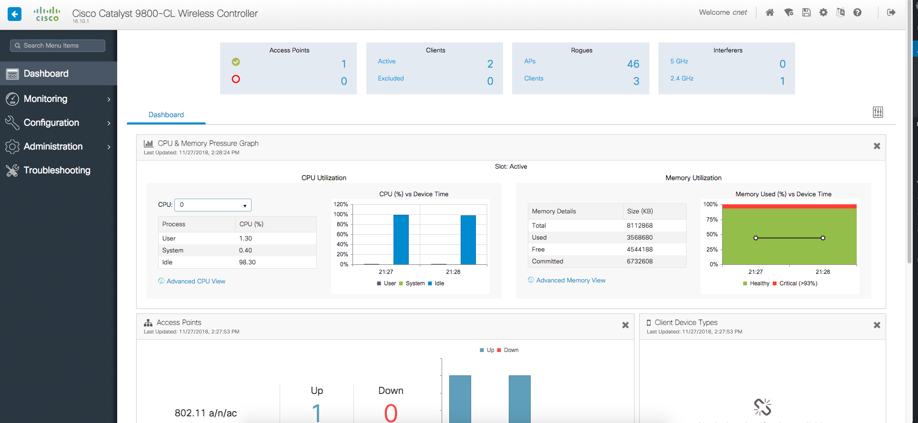
Task: Click the Administration gear icon
Action: click(x=12, y=147)
